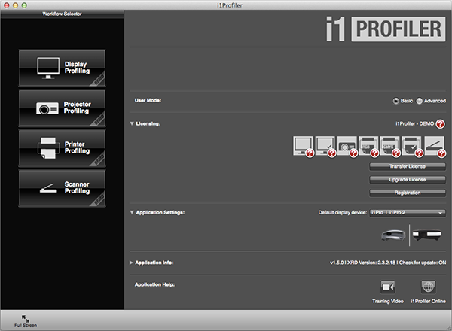Screen dimensions: 452x331
Task: Select the Advanced user mode
Action: click(x=419, y=101)
